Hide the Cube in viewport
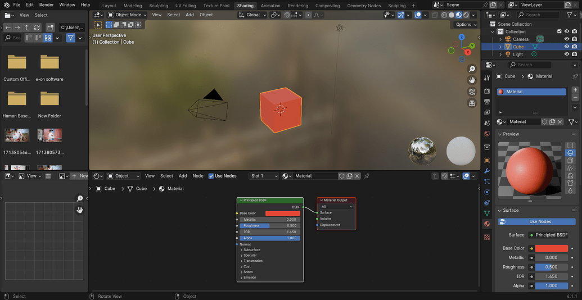 (567, 47)
